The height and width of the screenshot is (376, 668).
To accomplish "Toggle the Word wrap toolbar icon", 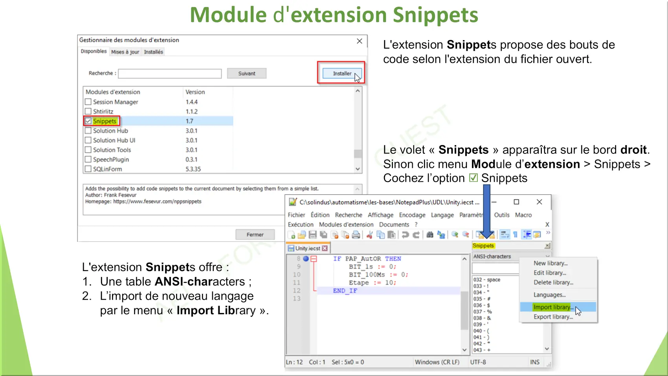I will click(x=505, y=235).
